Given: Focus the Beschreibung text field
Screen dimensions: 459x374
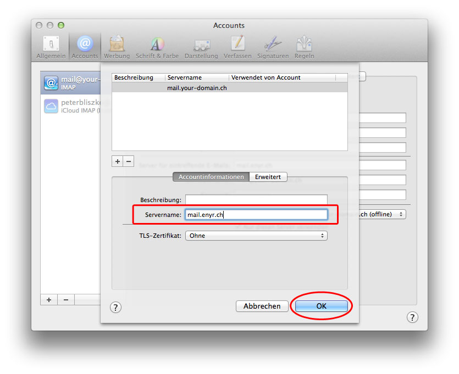Looking at the screenshot, I should click(256, 200).
